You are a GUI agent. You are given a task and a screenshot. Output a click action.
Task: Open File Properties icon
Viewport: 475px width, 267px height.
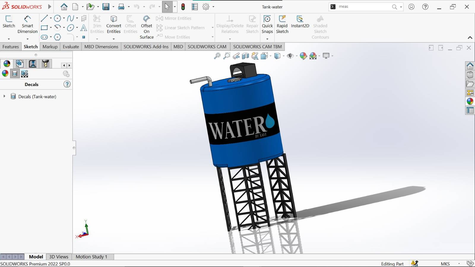tap(195, 7)
